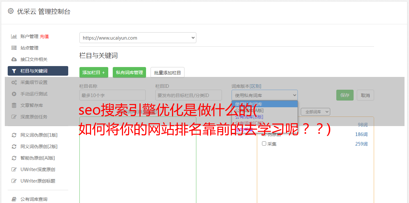The image size is (409, 203).
Task: Click the 私有词库管理 button
Action: tap(129, 72)
